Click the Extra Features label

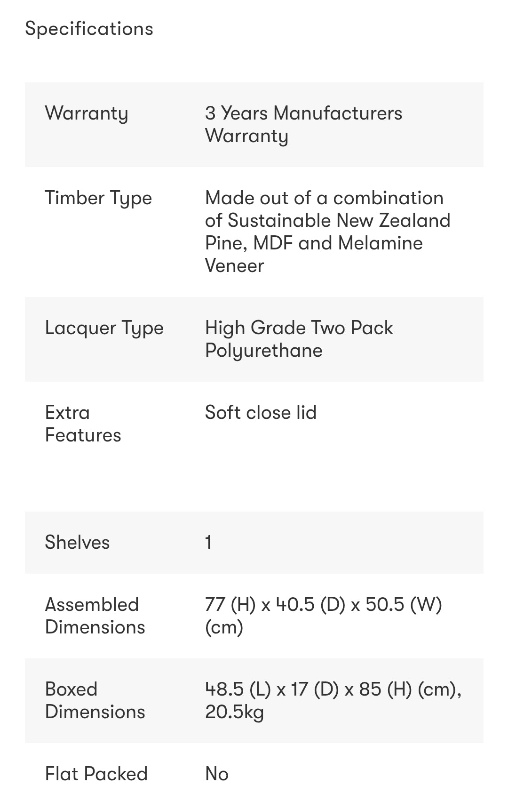pyautogui.click(x=83, y=424)
